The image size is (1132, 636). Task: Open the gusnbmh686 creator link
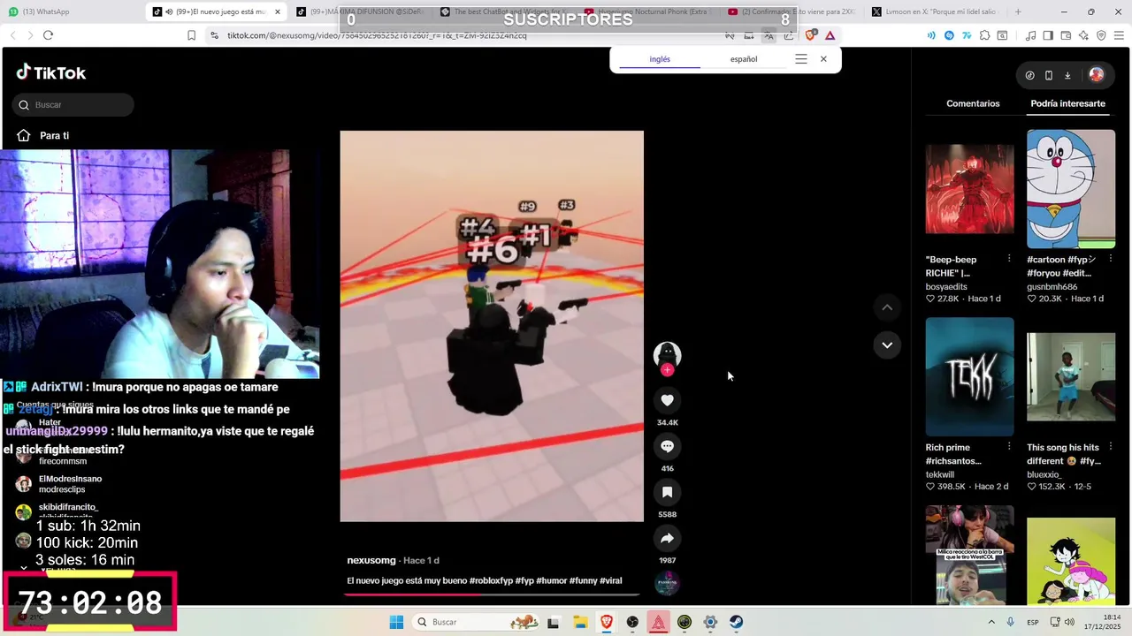coord(1052,287)
